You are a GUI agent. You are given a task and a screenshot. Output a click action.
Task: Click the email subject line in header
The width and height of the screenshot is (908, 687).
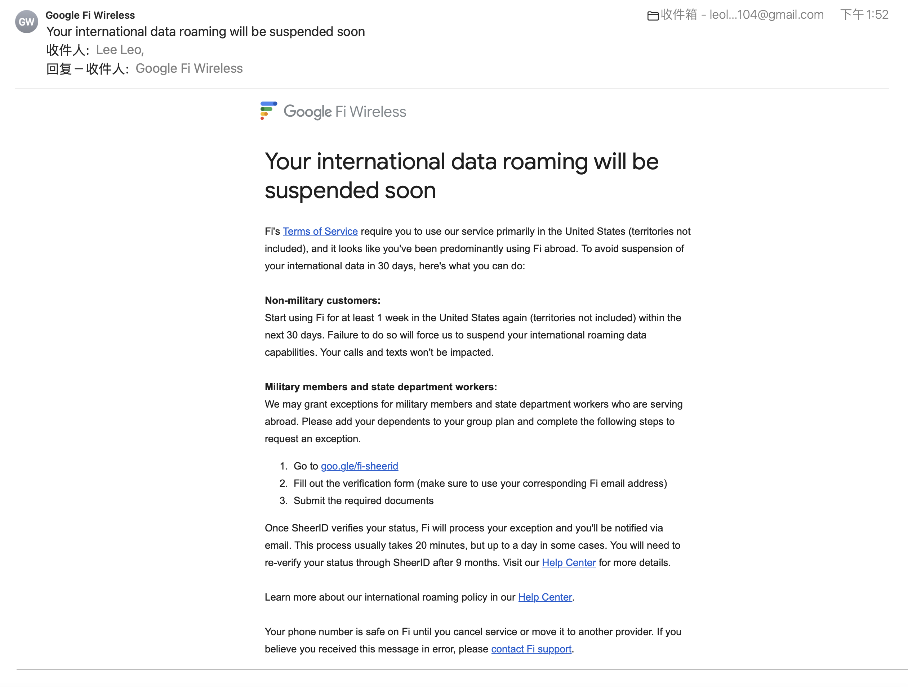(x=206, y=32)
